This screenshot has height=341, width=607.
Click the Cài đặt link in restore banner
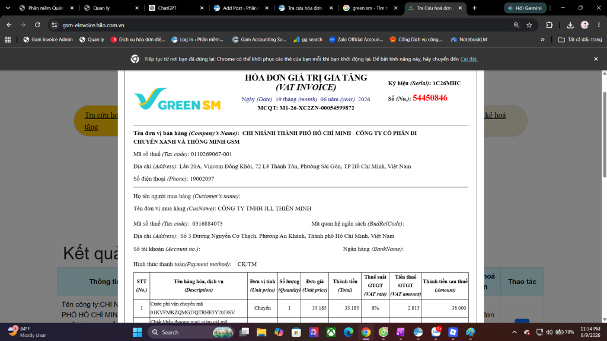click(469, 59)
